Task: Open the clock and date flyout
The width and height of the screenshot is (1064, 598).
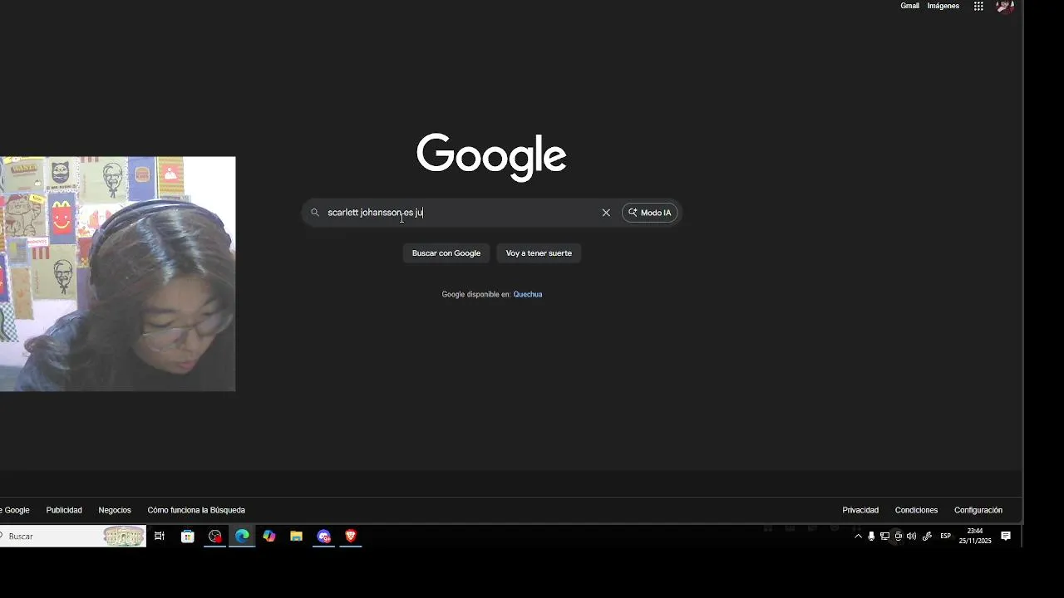Action: pos(975,537)
